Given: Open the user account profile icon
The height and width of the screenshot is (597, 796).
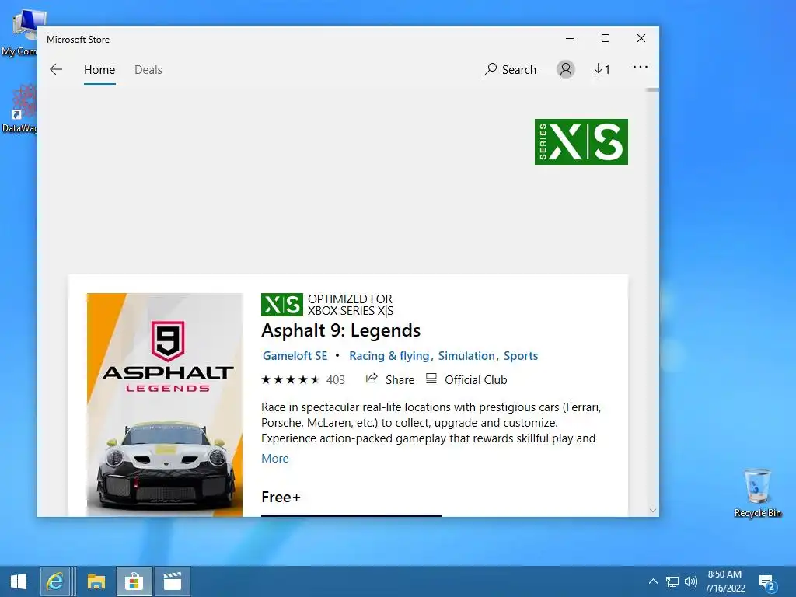Looking at the screenshot, I should pyautogui.click(x=566, y=69).
